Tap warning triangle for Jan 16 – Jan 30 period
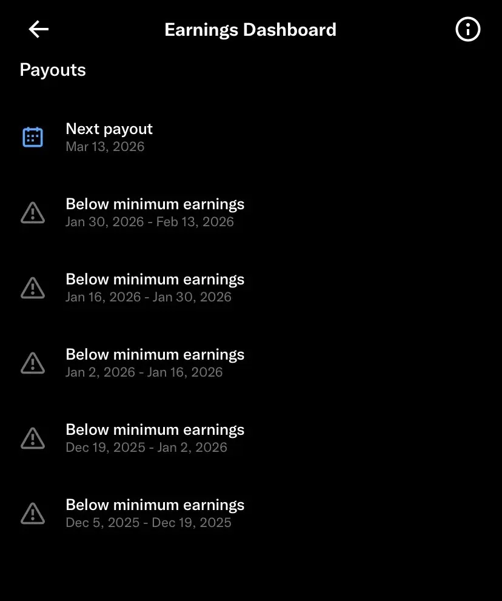 [x=33, y=287]
